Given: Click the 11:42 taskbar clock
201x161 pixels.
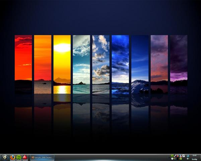Looking at the screenshot, I should click(x=195, y=155).
